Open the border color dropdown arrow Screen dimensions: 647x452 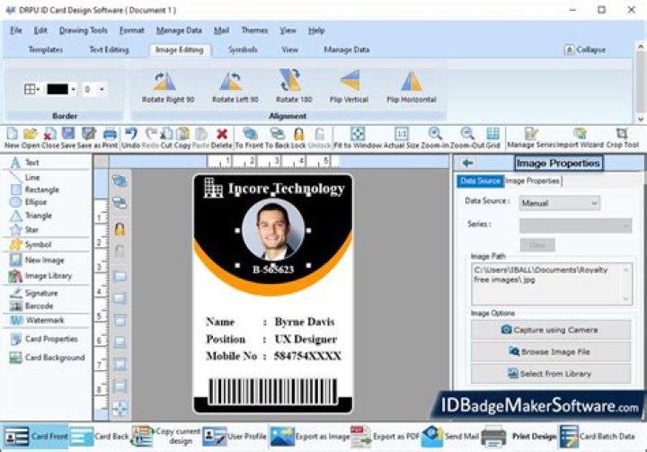[x=73, y=89]
